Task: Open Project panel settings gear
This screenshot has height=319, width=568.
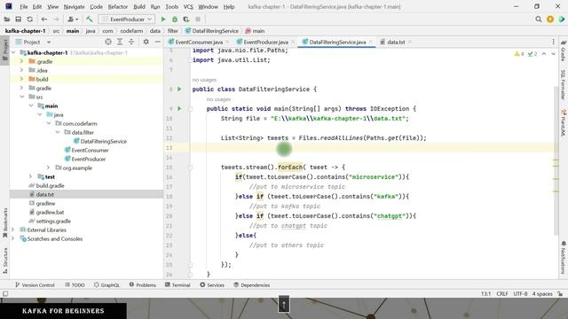Action: coord(146,42)
